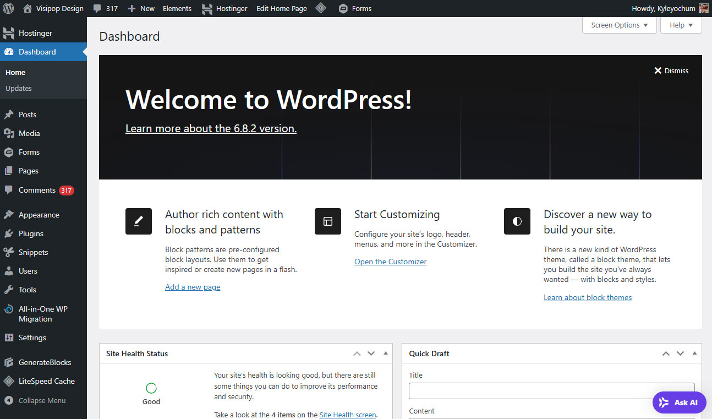The image size is (712, 419).
Task: Click the Kyleyochum user avatar
Action: 703,8
